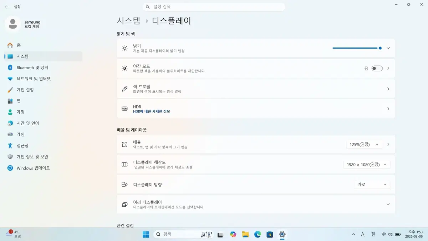Open 개인 설정 in the sidebar
The width and height of the screenshot is (428, 241).
pos(44,90)
